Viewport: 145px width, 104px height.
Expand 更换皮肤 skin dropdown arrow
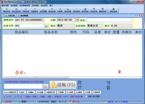coord(107,10)
